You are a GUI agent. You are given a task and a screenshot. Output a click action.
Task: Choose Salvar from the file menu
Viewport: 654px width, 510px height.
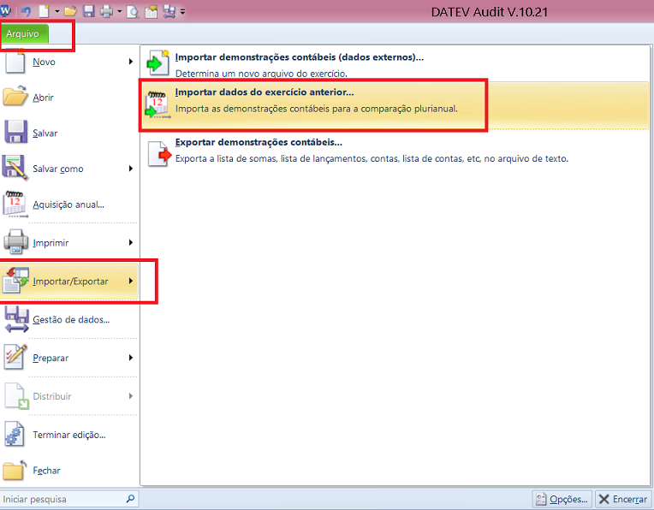point(69,133)
